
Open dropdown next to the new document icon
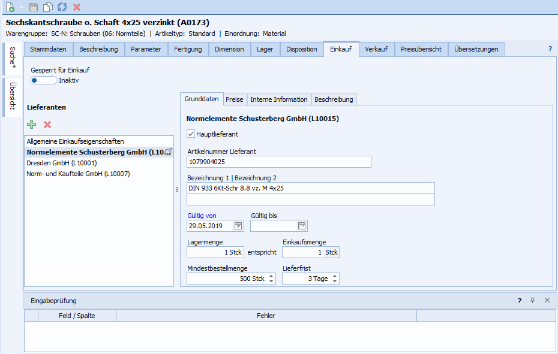[x=22, y=7]
